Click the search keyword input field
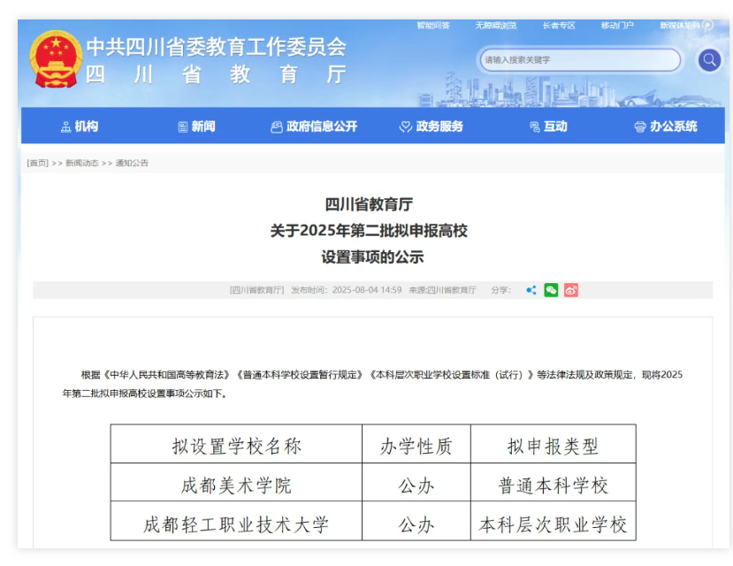 pos(579,60)
